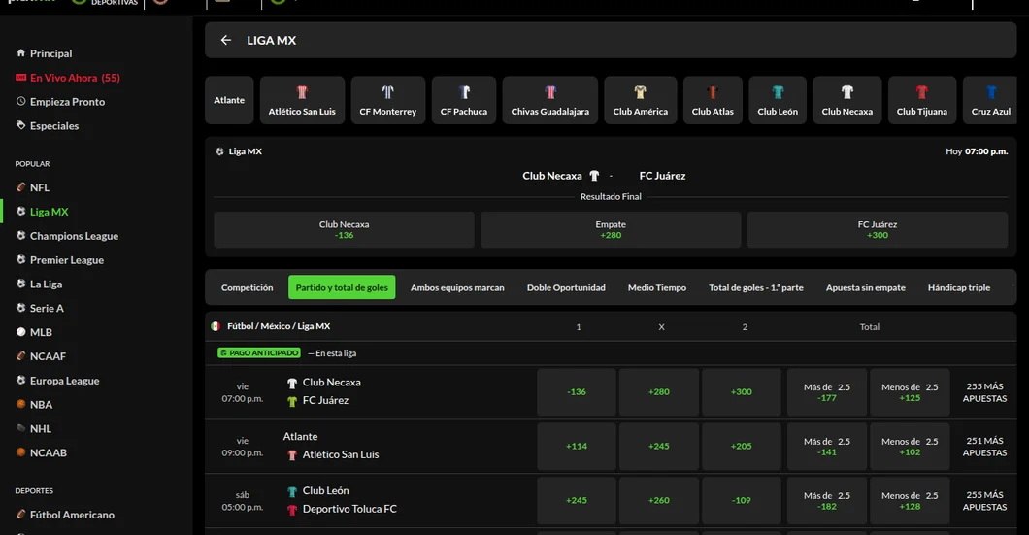Switch to Doble Oportunidad tab
Screen dimensions: 1029x535
[x=566, y=287]
